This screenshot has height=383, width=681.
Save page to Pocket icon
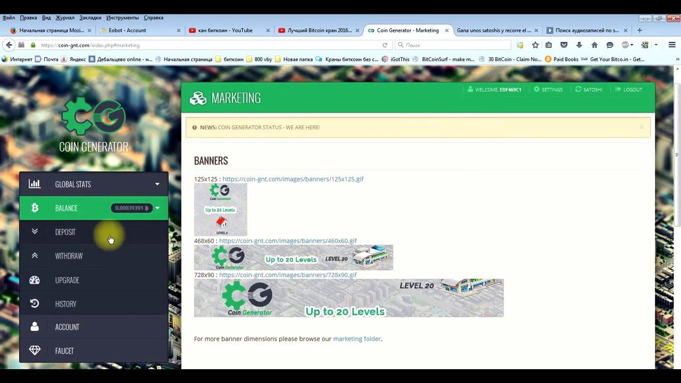[564, 45]
